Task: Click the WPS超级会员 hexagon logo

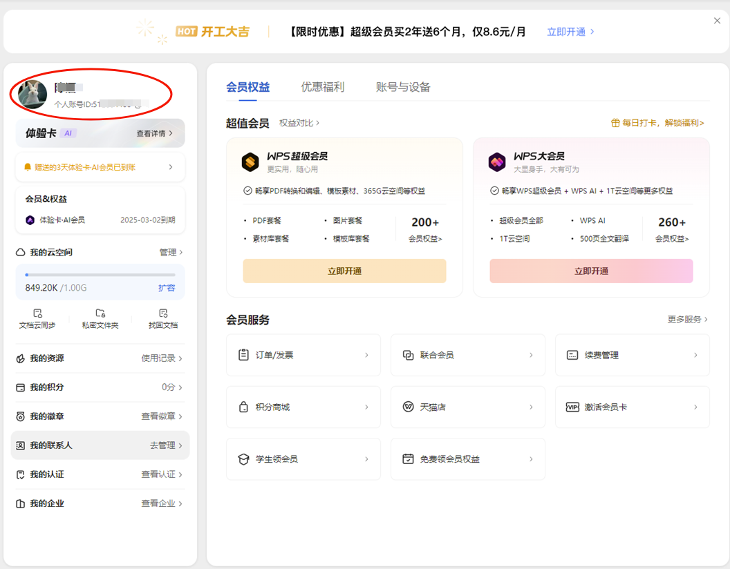Action: [x=250, y=162]
